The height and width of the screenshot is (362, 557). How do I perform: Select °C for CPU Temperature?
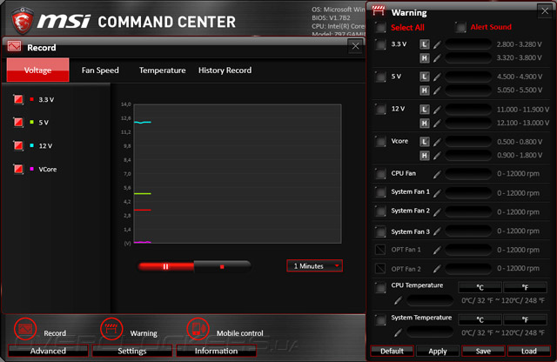click(x=480, y=287)
